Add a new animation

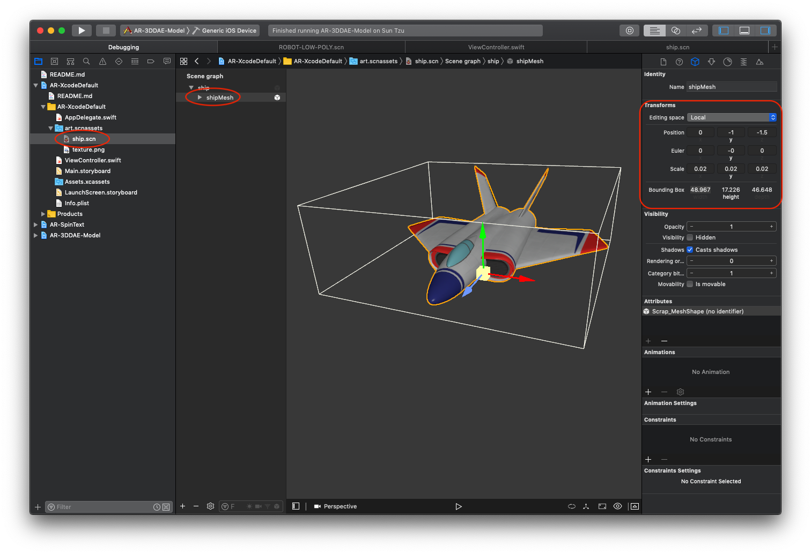[x=648, y=392]
